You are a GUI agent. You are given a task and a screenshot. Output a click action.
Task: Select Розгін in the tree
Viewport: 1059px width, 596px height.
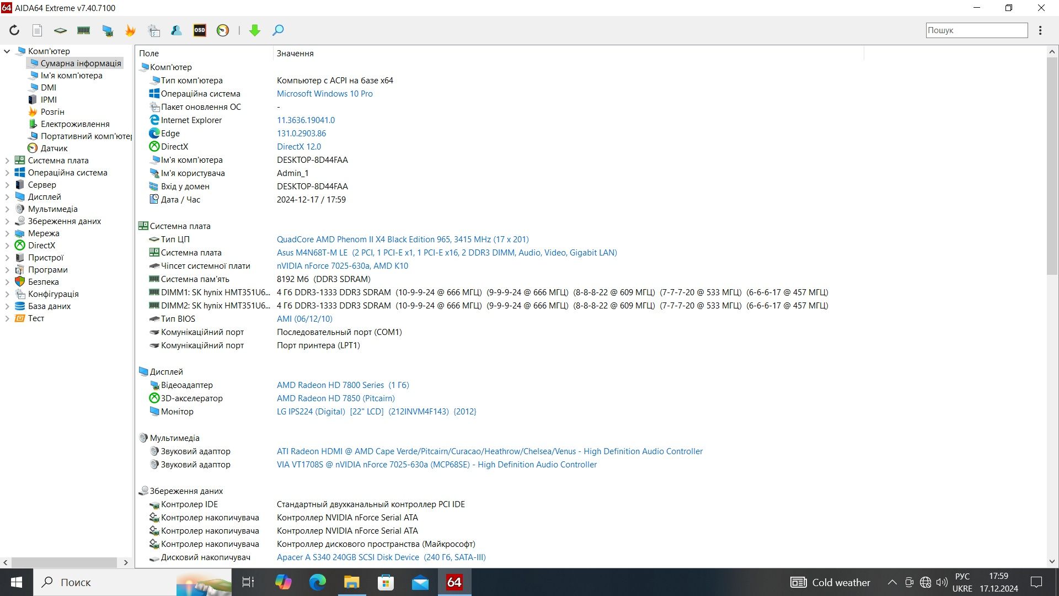52,112
